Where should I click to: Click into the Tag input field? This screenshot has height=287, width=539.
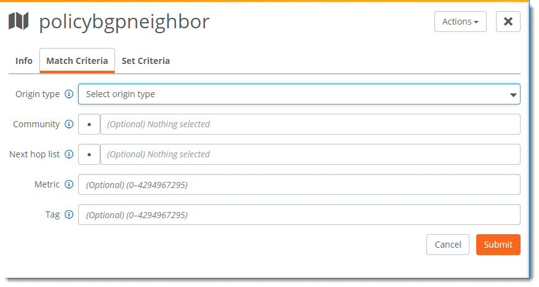coord(299,214)
